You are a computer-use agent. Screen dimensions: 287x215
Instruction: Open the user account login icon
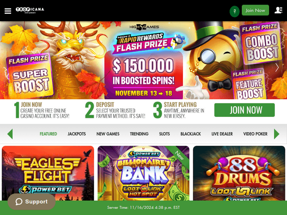(x=278, y=10)
